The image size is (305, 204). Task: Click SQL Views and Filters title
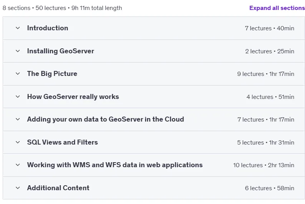(x=63, y=142)
